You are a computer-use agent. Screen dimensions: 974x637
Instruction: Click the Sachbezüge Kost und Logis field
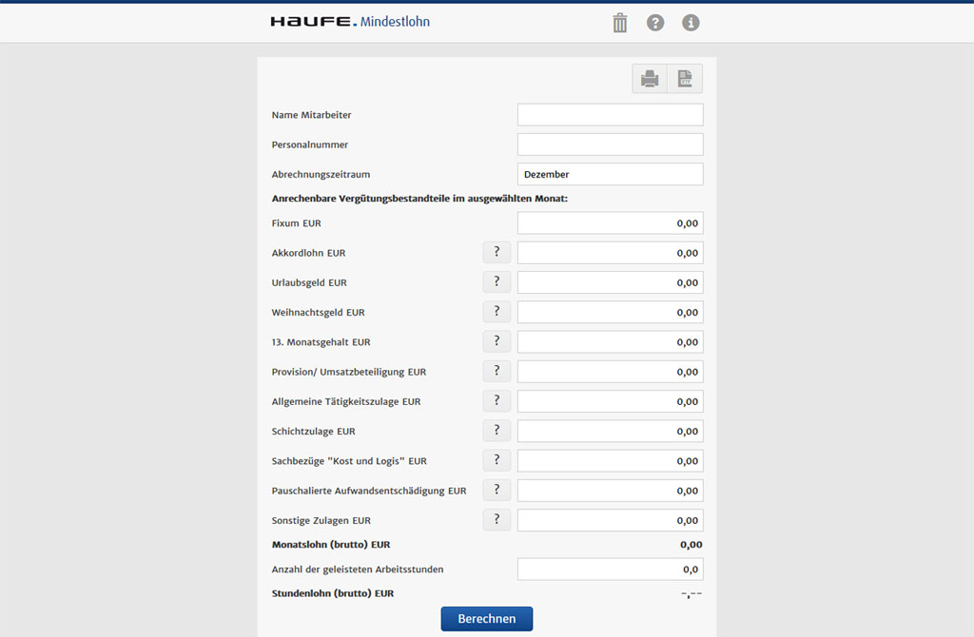tap(610, 461)
